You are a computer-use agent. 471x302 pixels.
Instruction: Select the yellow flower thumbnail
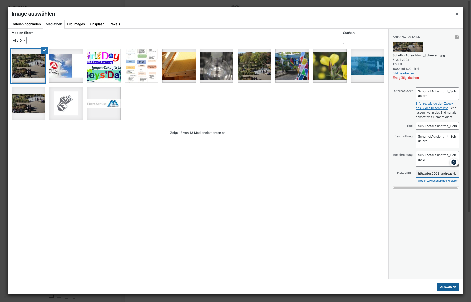330,66
